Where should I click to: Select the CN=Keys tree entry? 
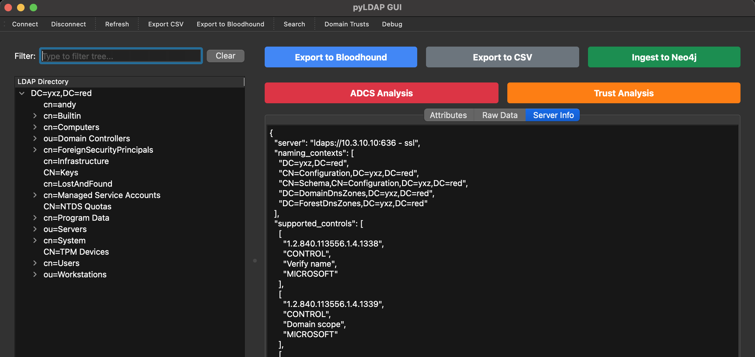coord(61,173)
